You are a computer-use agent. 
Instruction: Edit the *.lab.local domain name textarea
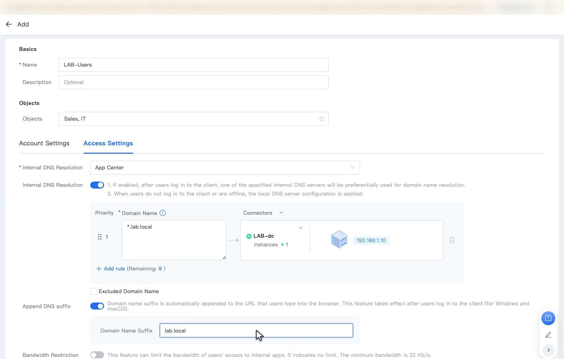174,240
